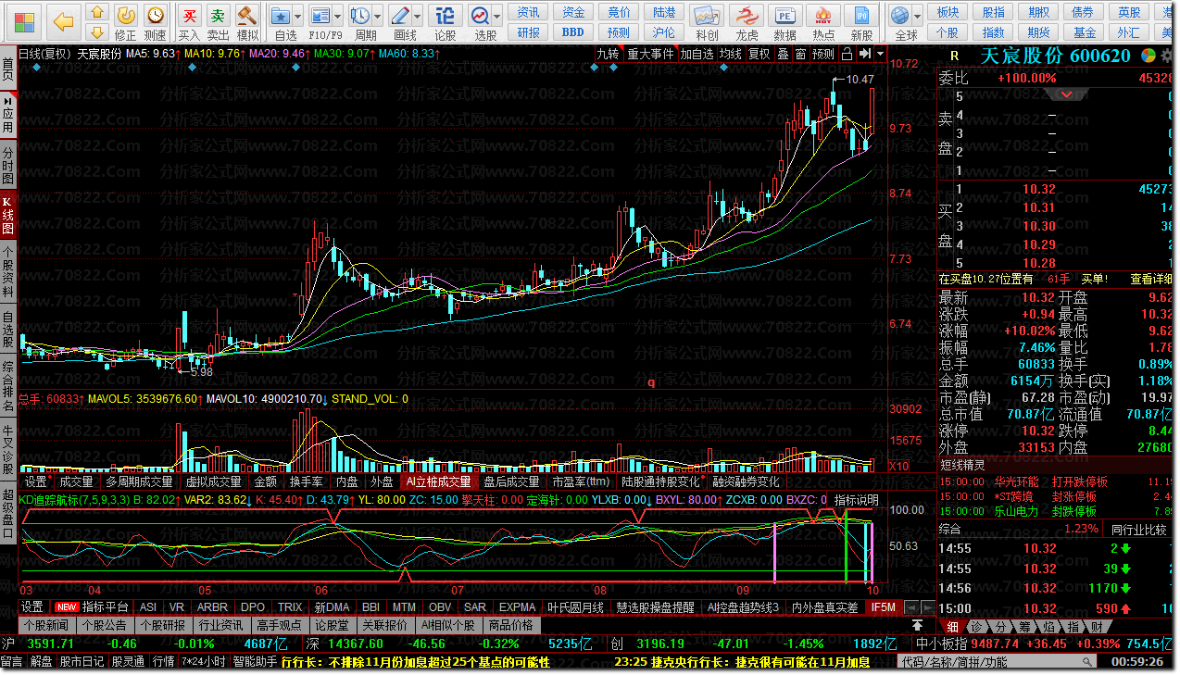Expand the F10/F9 dropdown arrow
The width and height of the screenshot is (1180, 675).
coord(338,16)
